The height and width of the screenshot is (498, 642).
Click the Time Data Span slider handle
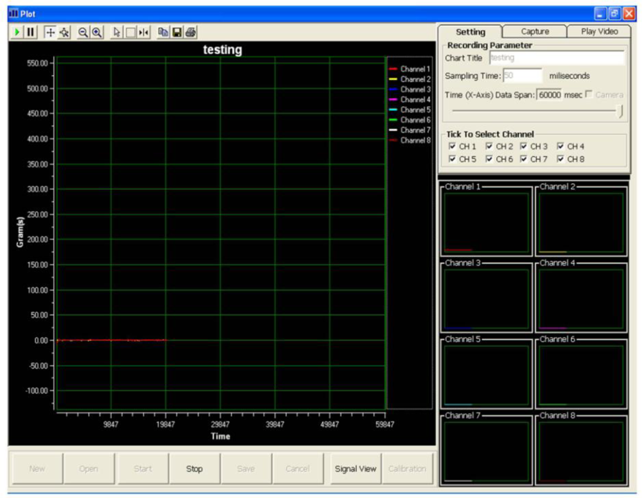tap(621, 111)
